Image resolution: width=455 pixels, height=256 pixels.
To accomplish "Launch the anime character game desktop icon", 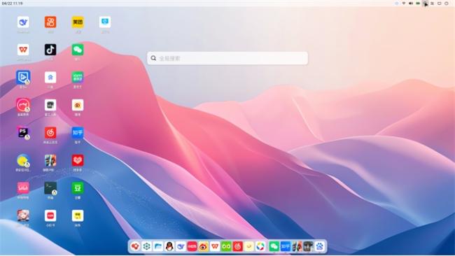I will click(23, 215).
